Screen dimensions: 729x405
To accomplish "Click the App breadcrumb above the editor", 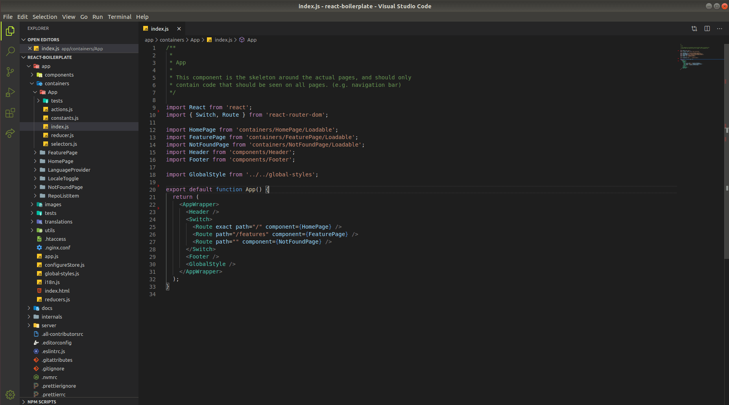I will point(252,40).
